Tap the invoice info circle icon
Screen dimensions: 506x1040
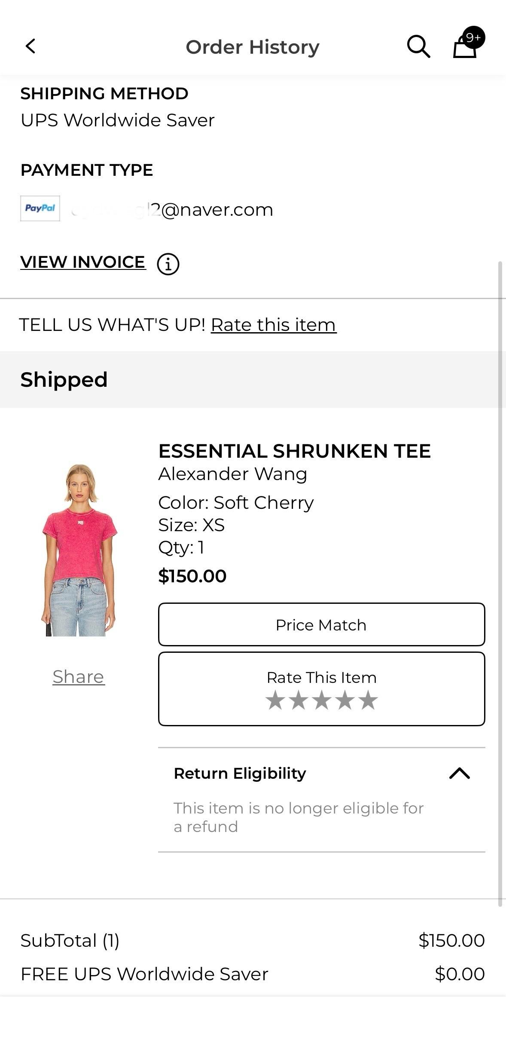[x=168, y=264]
